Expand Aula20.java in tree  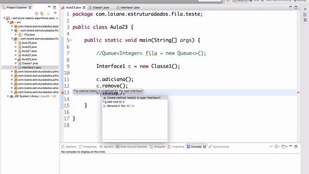pyautogui.click(x=16, y=47)
